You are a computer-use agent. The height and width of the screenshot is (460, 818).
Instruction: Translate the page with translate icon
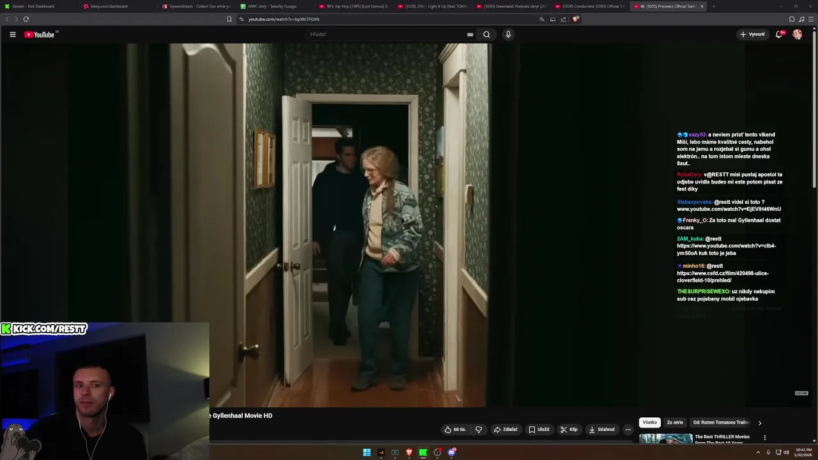(542, 19)
